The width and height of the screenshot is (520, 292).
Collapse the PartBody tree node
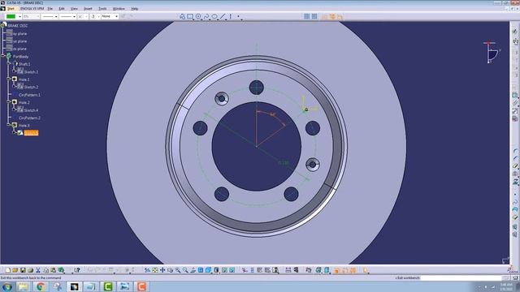pos(3,57)
